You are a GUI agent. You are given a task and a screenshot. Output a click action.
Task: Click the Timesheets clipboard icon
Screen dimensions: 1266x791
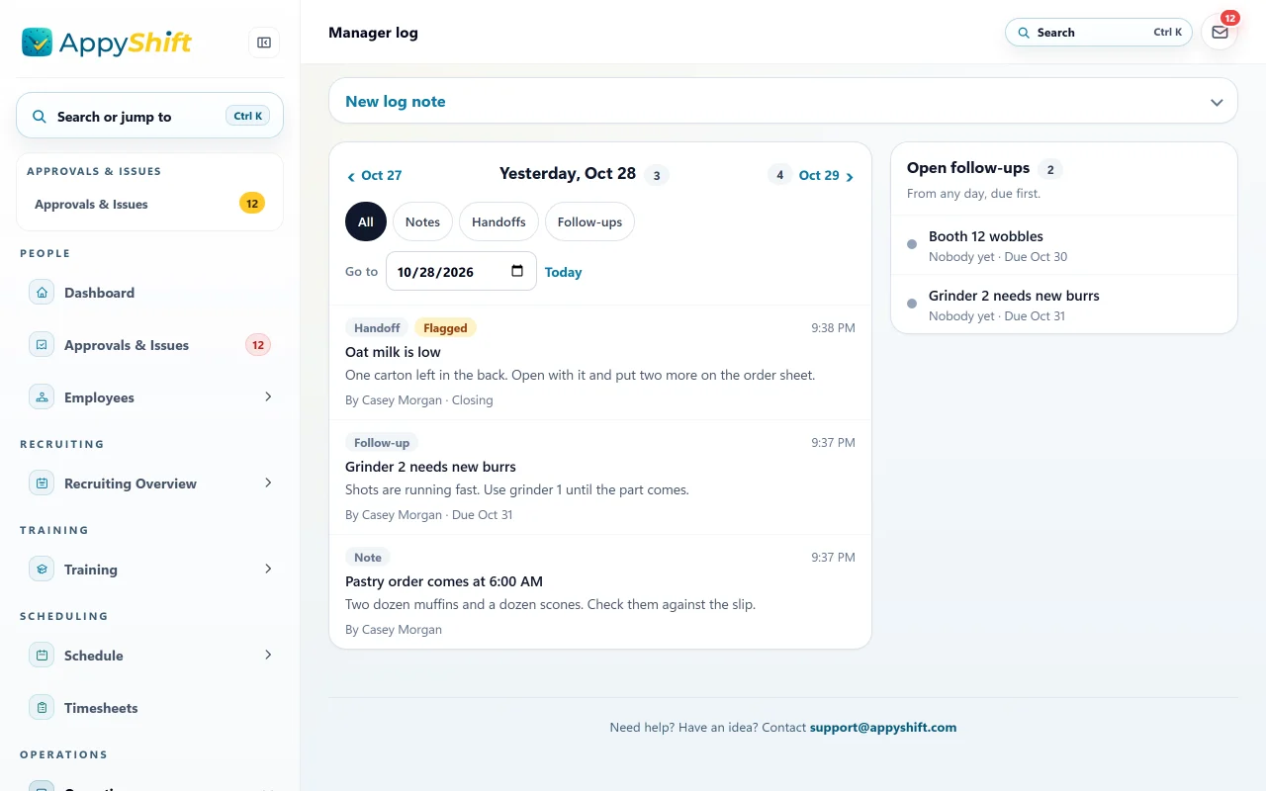click(42, 708)
